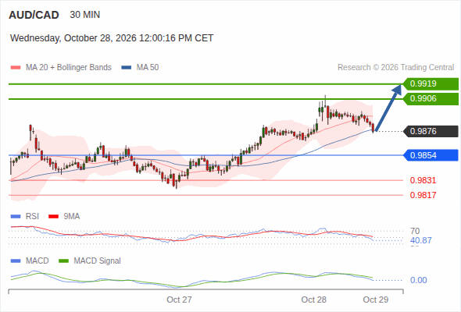This screenshot has height=312, width=461.
Task: Click the blue RSI legend swatch
Action: click(x=16, y=217)
